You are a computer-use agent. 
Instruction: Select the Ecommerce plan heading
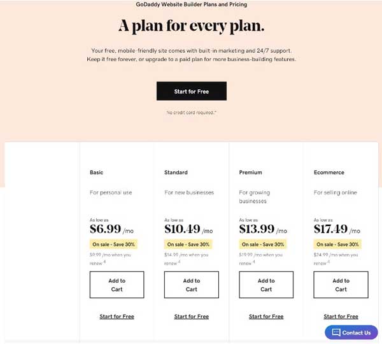click(x=329, y=173)
